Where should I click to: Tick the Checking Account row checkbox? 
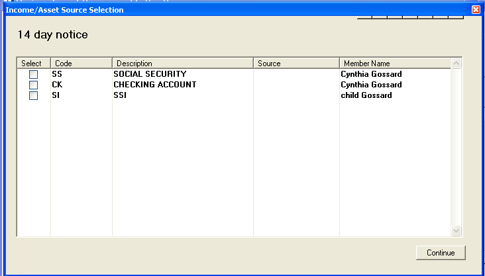[x=33, y=85]
